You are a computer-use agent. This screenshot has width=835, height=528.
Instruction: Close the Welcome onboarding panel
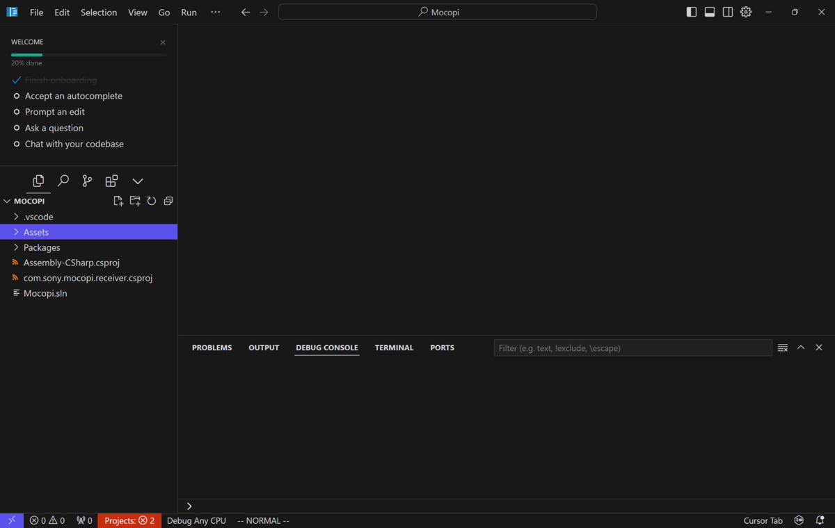pyautogui.click(x=163, y=42)
